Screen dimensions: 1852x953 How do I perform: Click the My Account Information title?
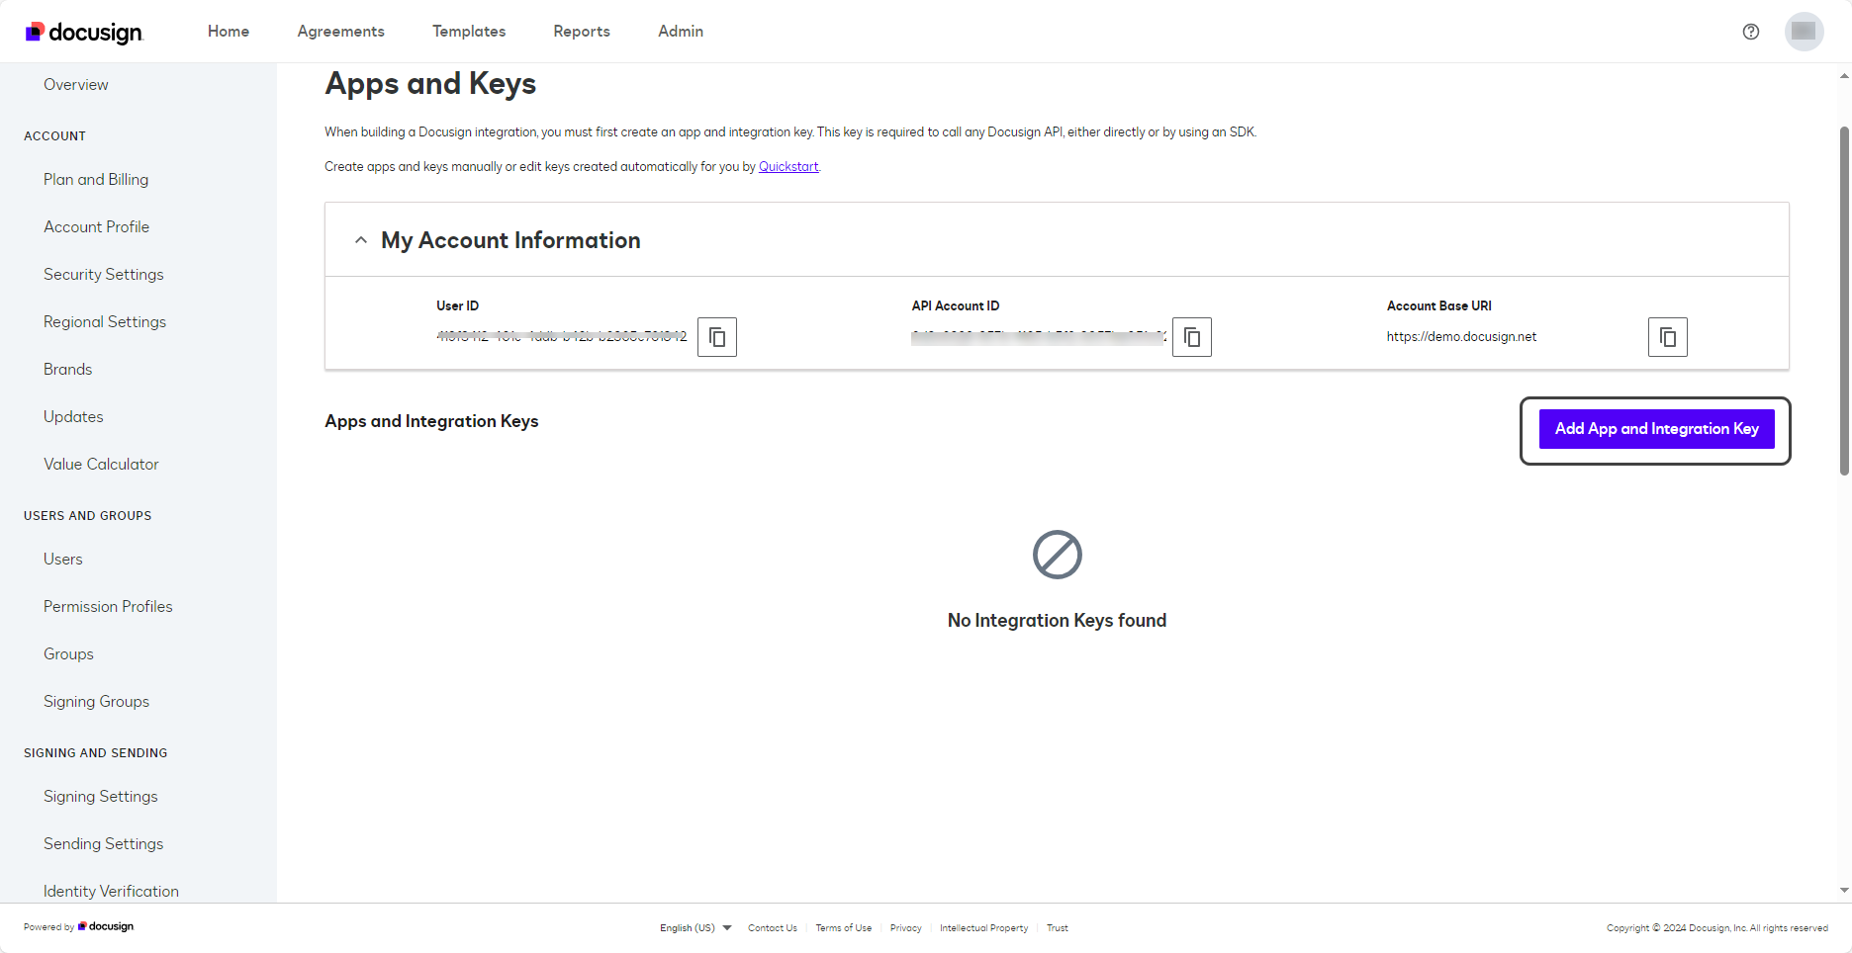click(x=510, y=240)
